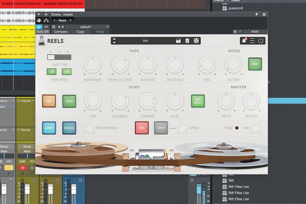Open the 1 - Reels insert dropdown
Image resolution: width=306 pixels, height=204 pixels.
coord(62,20)
